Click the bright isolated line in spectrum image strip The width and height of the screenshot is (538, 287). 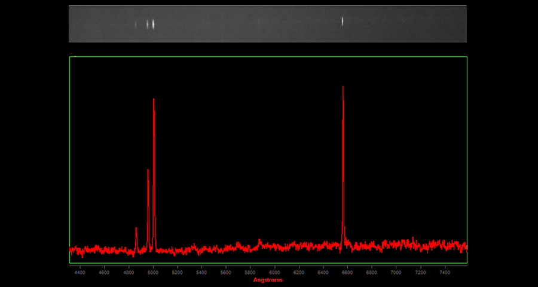(343, 21)
